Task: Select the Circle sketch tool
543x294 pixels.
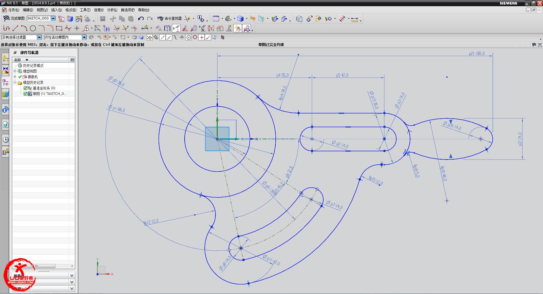Action: (33, 28)
